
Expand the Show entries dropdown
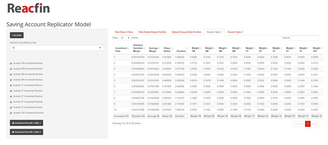point(125,38)
